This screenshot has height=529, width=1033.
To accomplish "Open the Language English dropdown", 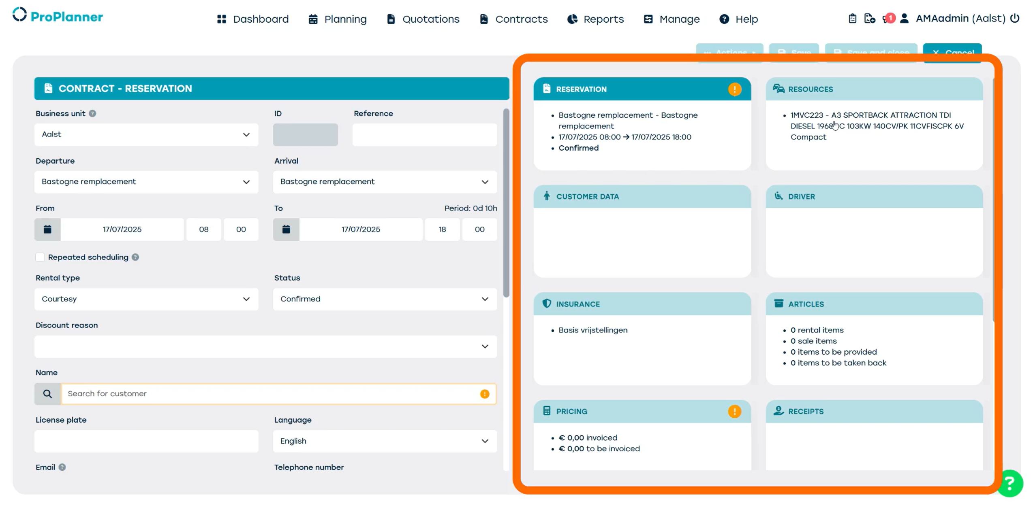I will click(x=384, y=441).
